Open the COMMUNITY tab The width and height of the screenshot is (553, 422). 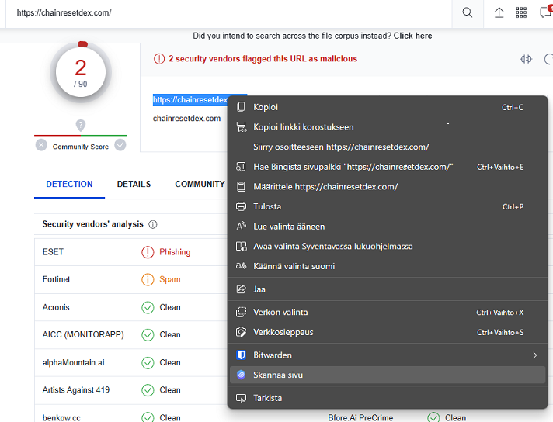(200, 184)
